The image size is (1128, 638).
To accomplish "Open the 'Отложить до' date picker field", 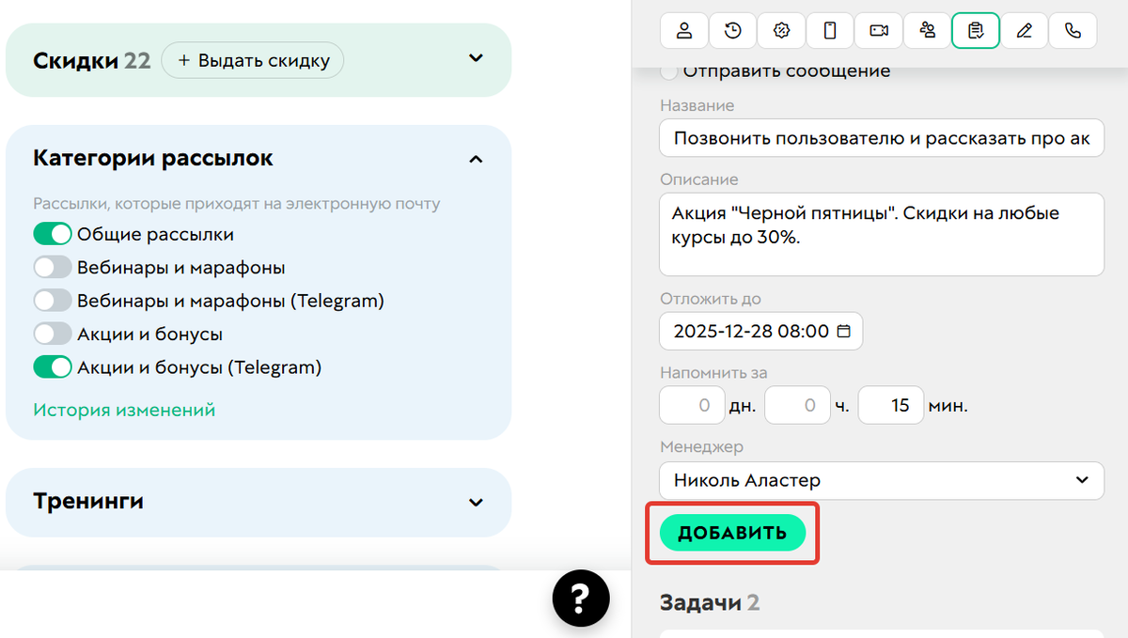I will point(760,330).
